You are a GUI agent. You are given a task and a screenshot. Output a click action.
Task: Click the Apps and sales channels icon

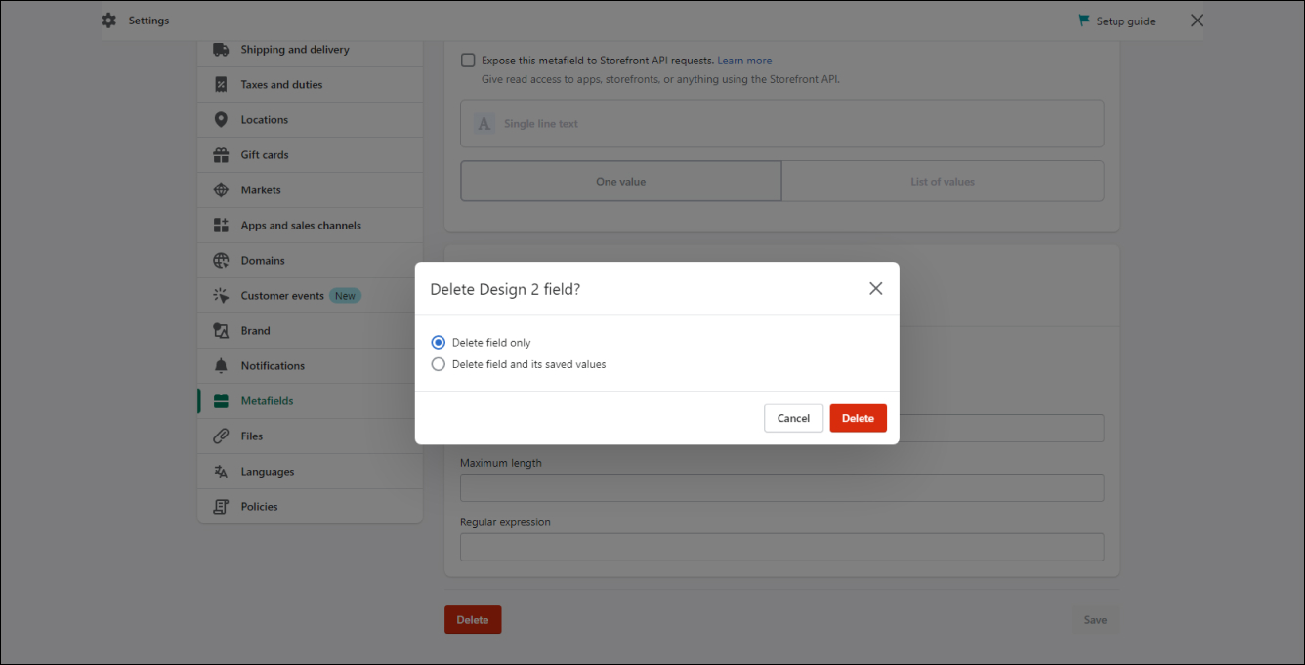221,226
